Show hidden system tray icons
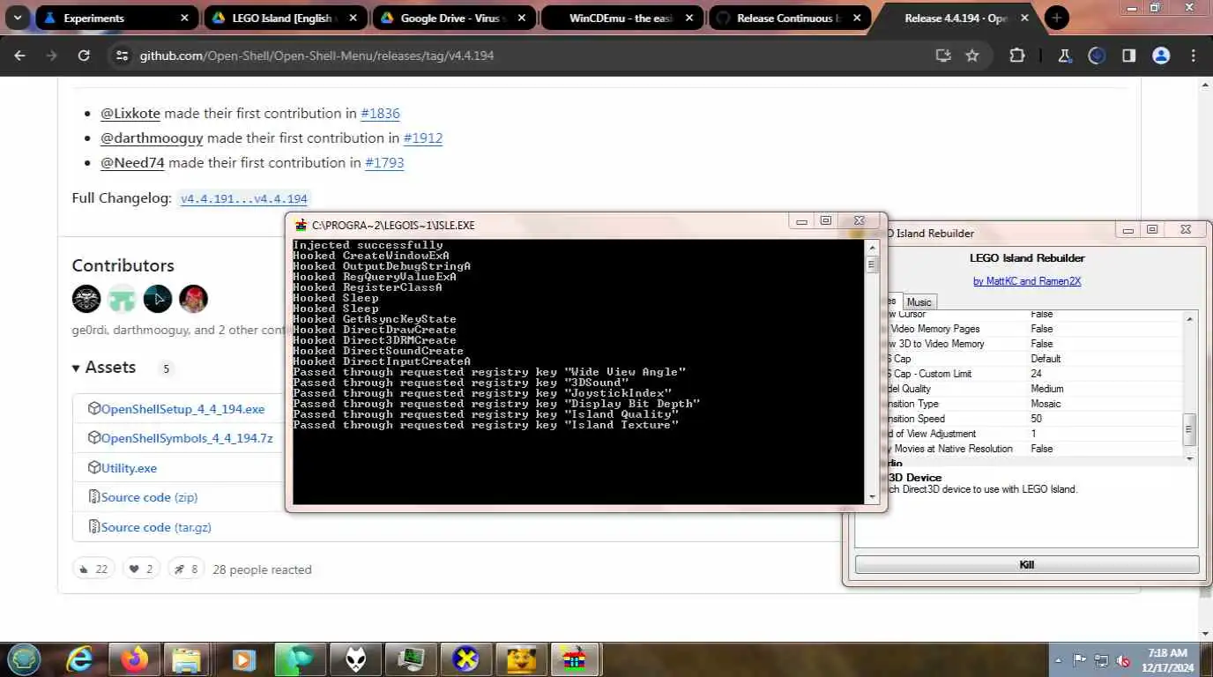The height and width of the screenshot is (677, 1213). pyautogui.click(x=1058, y=660)
